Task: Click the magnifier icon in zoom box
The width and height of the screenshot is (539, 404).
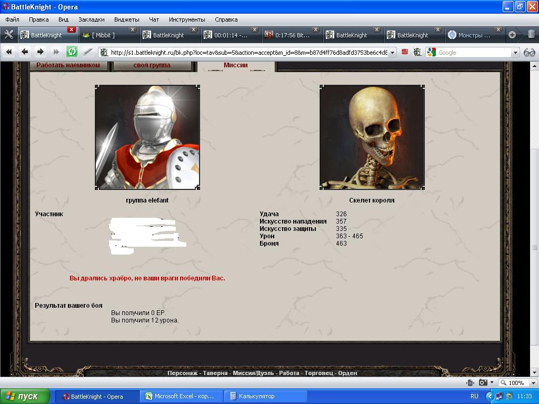Action: [504, 383]
